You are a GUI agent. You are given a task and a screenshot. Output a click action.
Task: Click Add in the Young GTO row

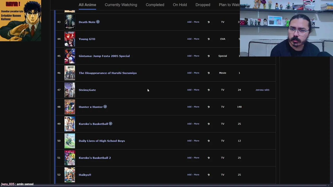189,39
